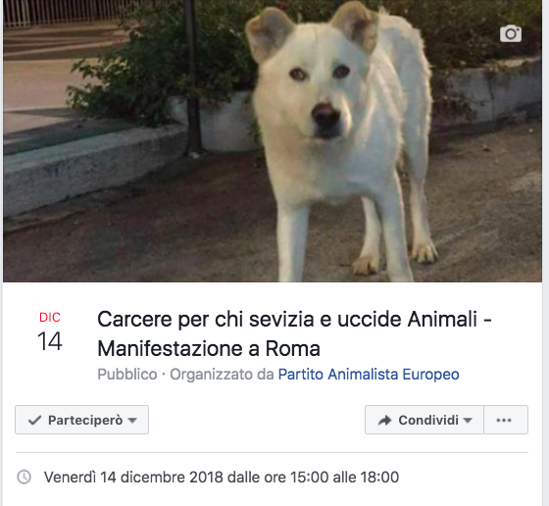Click the Condividi share button
Image resolution: width=549 pixels, height=506 pixels.
[x=424, y=420]
